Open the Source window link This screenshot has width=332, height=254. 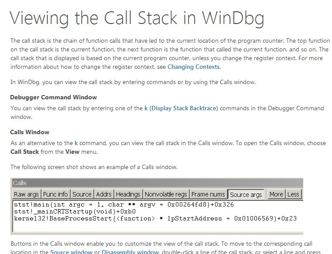click(71, 252)
